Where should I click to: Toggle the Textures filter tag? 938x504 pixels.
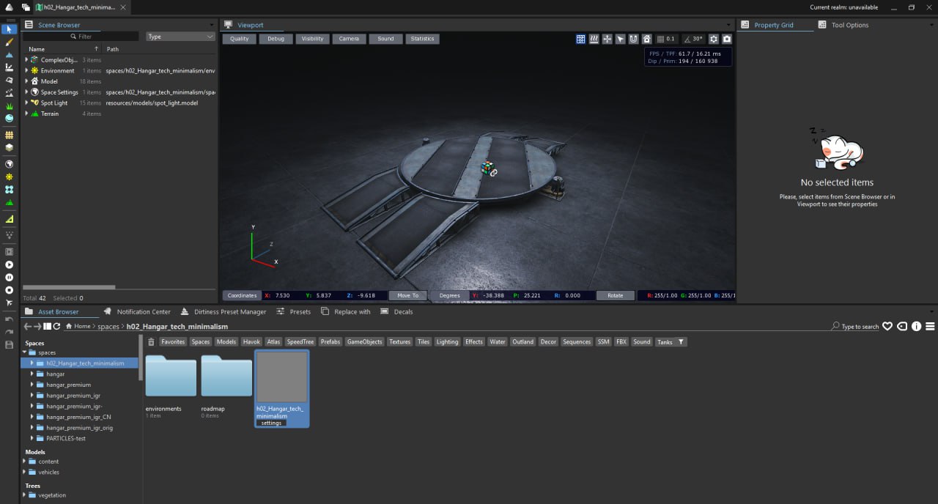point(399,342)
